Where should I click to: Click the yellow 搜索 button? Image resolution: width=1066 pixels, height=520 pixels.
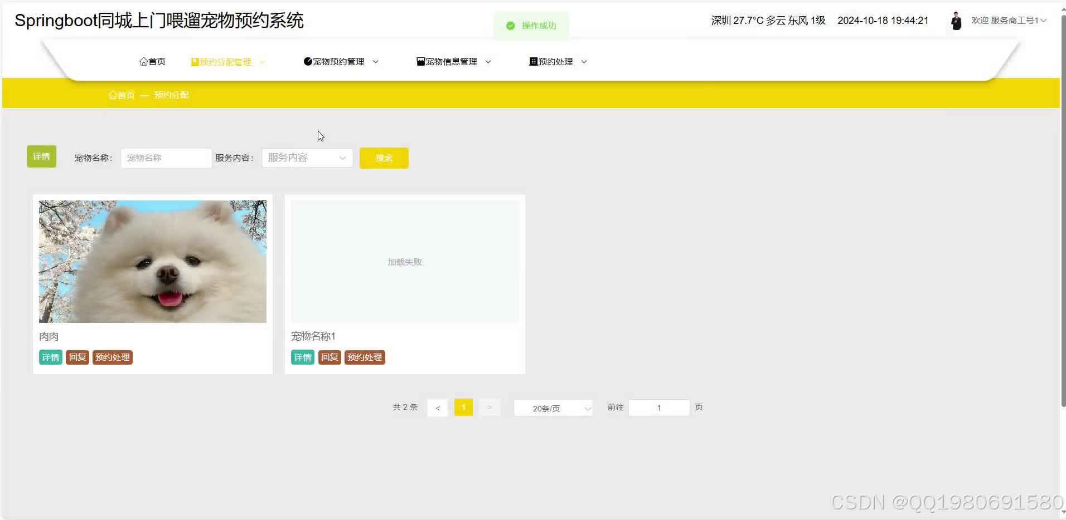point(384,158)
